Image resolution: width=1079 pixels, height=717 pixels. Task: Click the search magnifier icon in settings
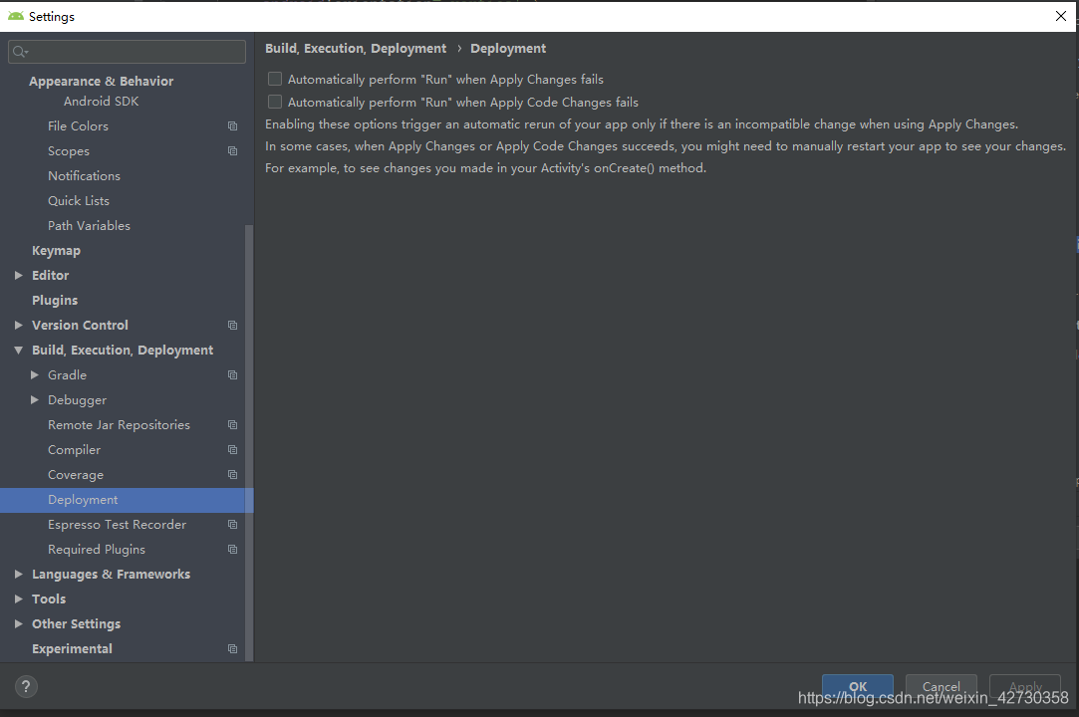pyautogui.click(x=20, y=52)
